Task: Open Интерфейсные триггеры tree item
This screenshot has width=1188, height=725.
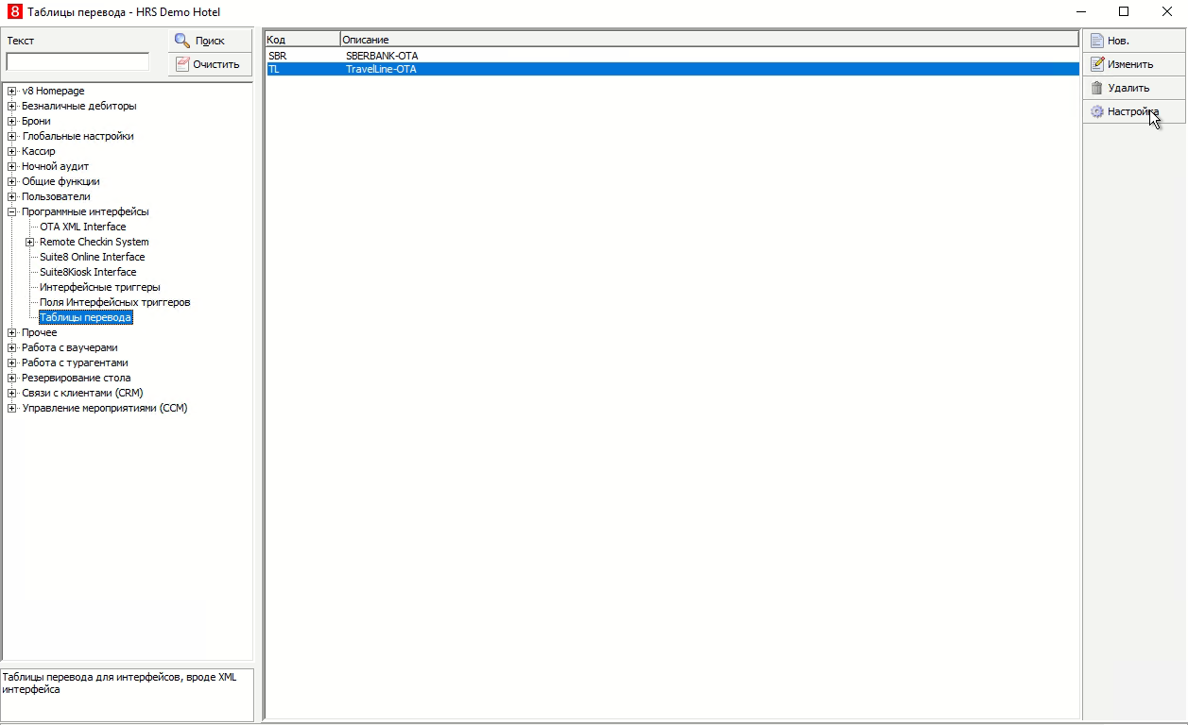Action: (x=99, y=287)
